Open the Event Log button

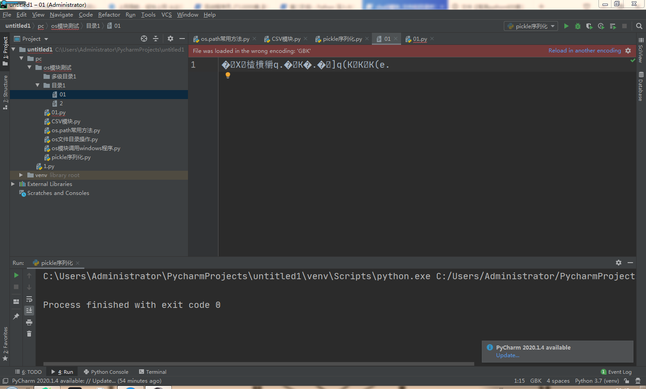point(616,372)
